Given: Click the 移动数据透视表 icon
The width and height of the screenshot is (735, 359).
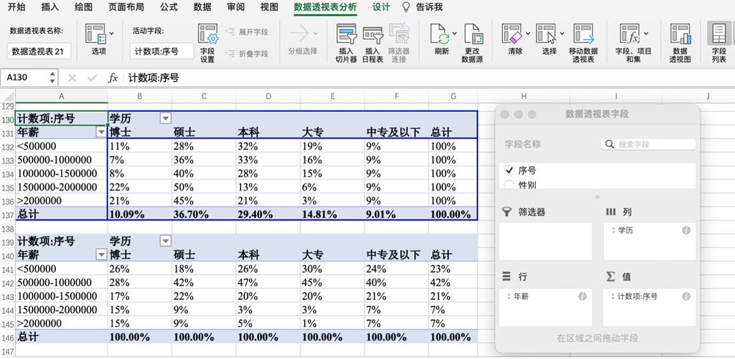Looking at the screenshot, I should (583, 35).
